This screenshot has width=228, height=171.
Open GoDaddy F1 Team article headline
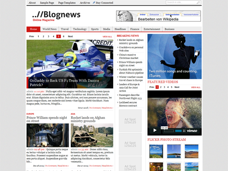64,83
